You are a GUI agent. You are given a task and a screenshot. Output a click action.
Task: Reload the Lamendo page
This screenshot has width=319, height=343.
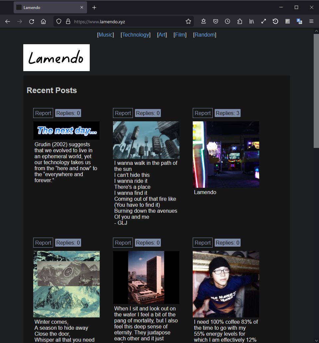32,21
